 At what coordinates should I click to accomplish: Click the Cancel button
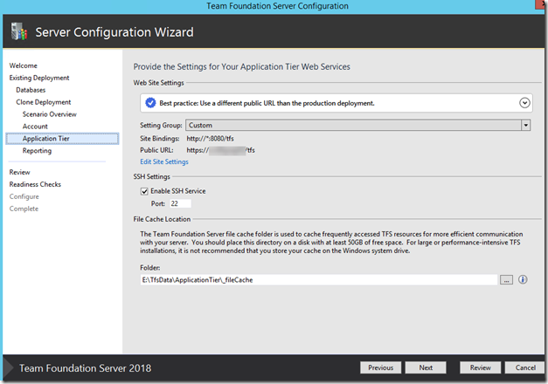click(525, 367)
